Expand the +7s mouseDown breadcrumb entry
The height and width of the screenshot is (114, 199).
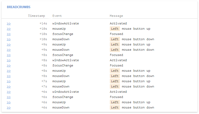click(9, 87)
